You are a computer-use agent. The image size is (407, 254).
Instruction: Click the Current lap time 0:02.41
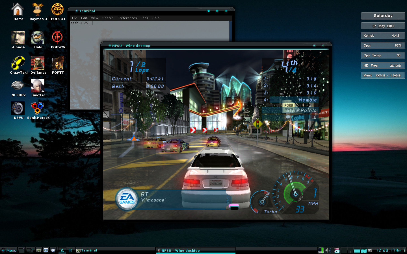[x=138, y=79]
